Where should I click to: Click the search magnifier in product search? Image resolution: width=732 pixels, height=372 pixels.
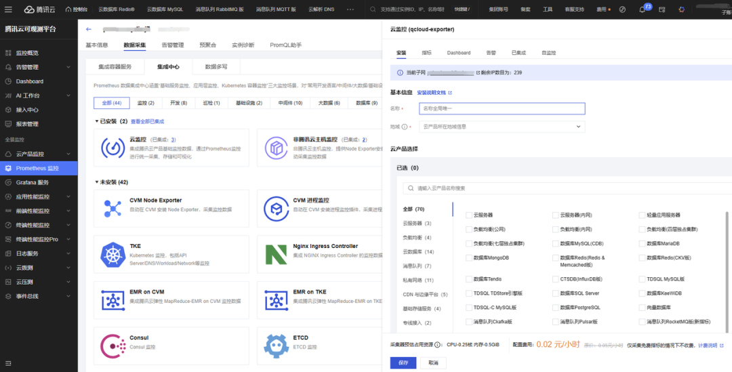(x=411, y=188)
